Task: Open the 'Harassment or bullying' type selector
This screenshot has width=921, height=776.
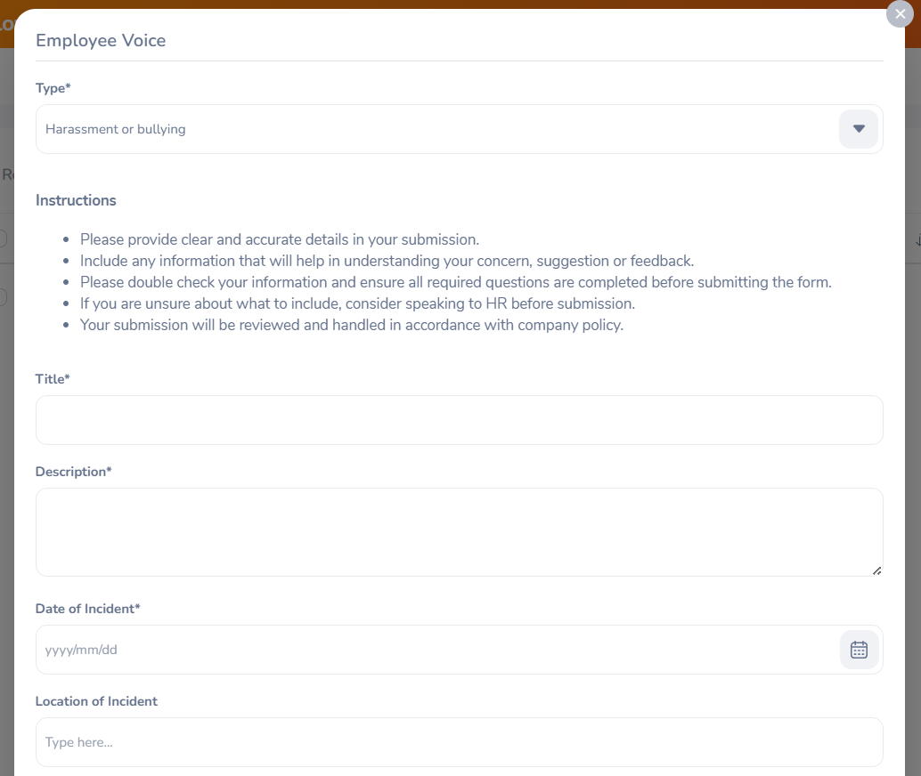Action: 436,129
